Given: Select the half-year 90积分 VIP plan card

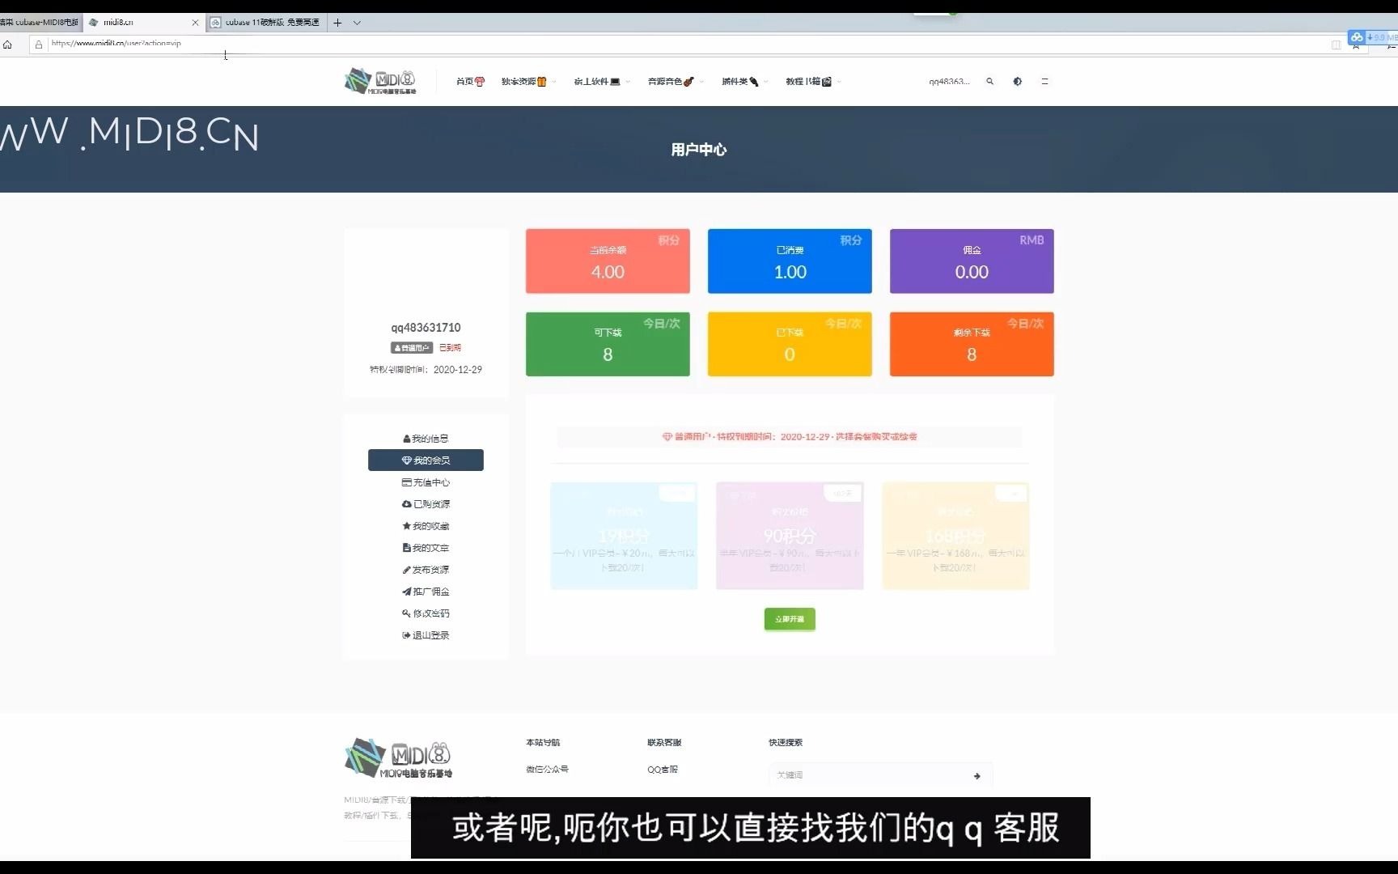Looking at the screenshot, I should click(790, 536).
